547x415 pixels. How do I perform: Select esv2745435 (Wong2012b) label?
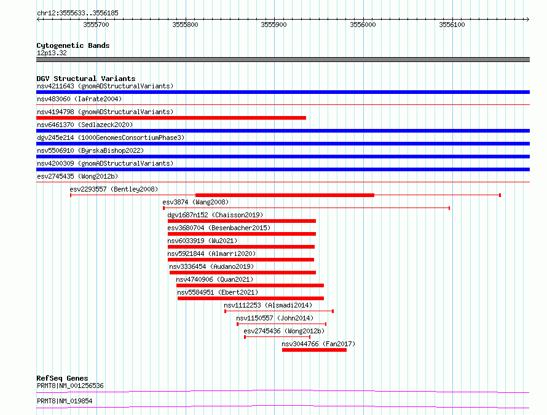pos(77,176)
